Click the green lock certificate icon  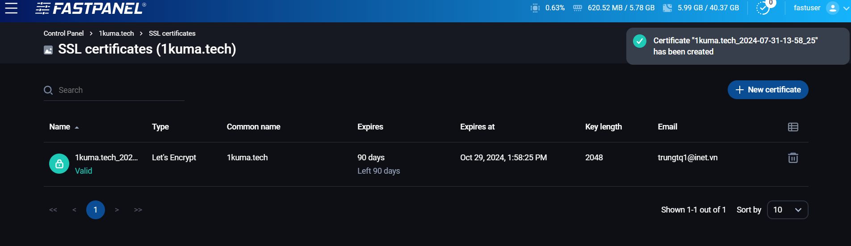click(x=59, y=164)
